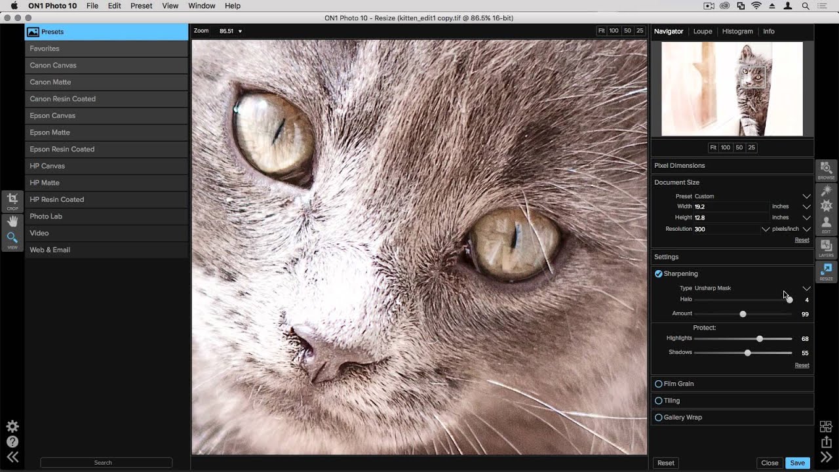Adjust the Amount slider handle

tap(743, 314)
